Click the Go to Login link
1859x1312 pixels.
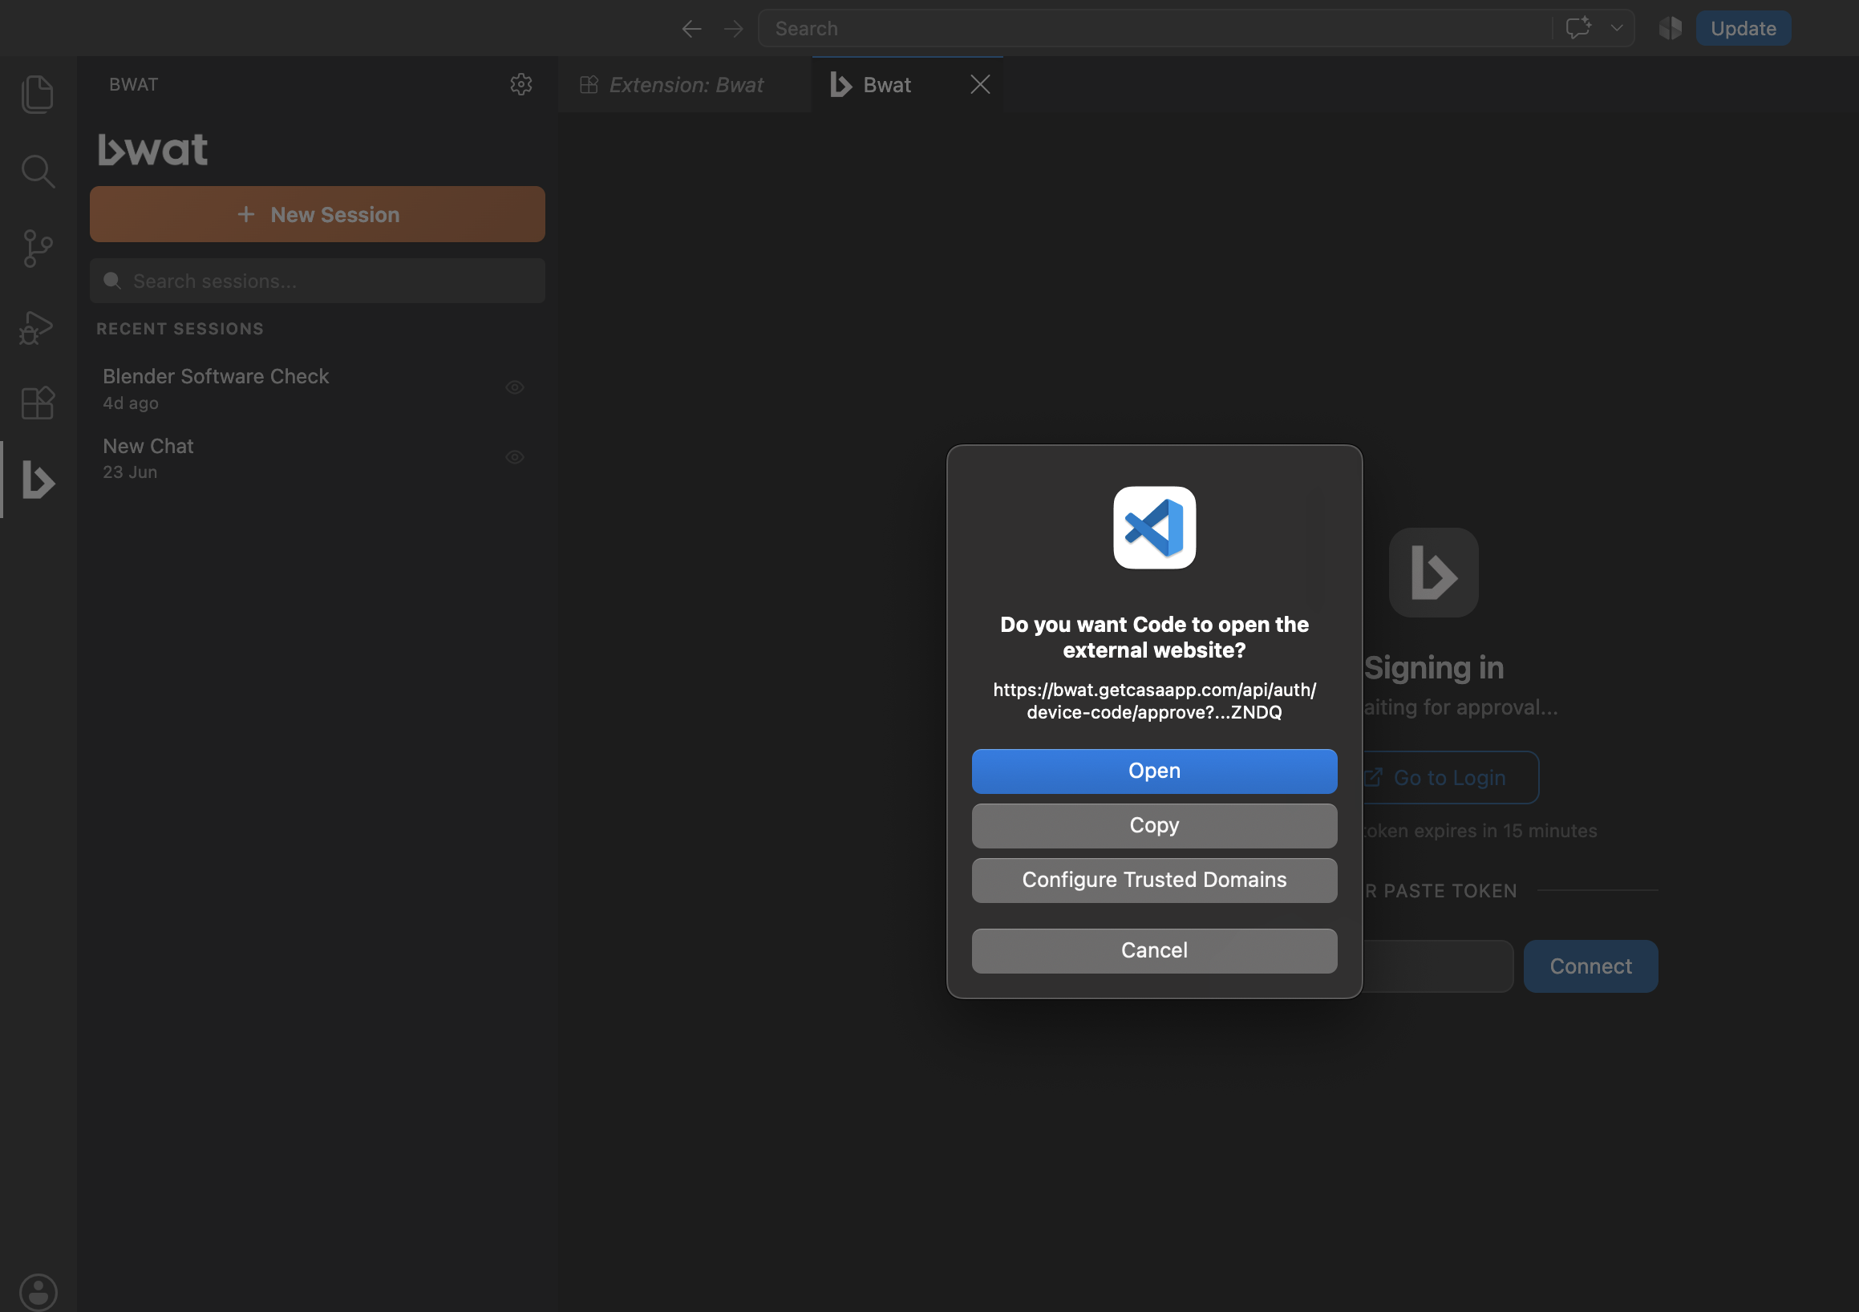coord(1450,777)
